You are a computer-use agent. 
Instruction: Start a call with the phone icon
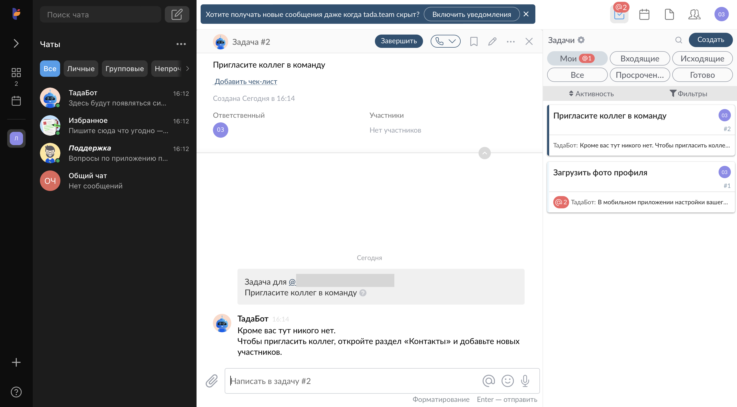(439, 41)
